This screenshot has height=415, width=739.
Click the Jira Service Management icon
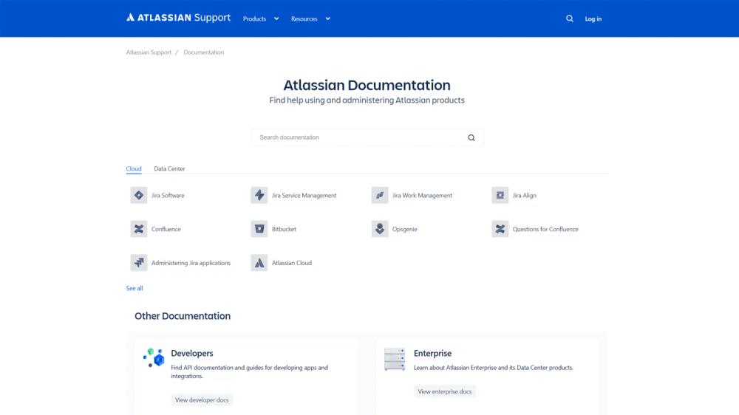coord(259,195)
